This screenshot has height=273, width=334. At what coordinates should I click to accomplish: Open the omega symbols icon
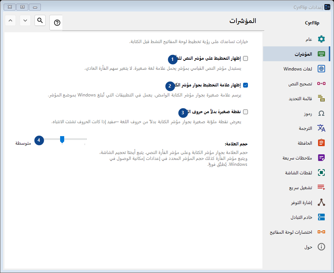(x=321, y=113)
